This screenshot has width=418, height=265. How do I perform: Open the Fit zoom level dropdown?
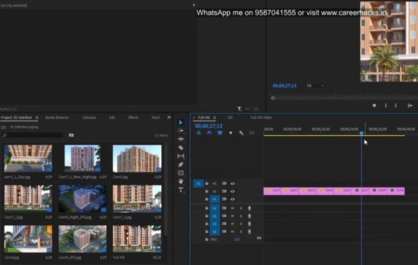click(315, 85)
